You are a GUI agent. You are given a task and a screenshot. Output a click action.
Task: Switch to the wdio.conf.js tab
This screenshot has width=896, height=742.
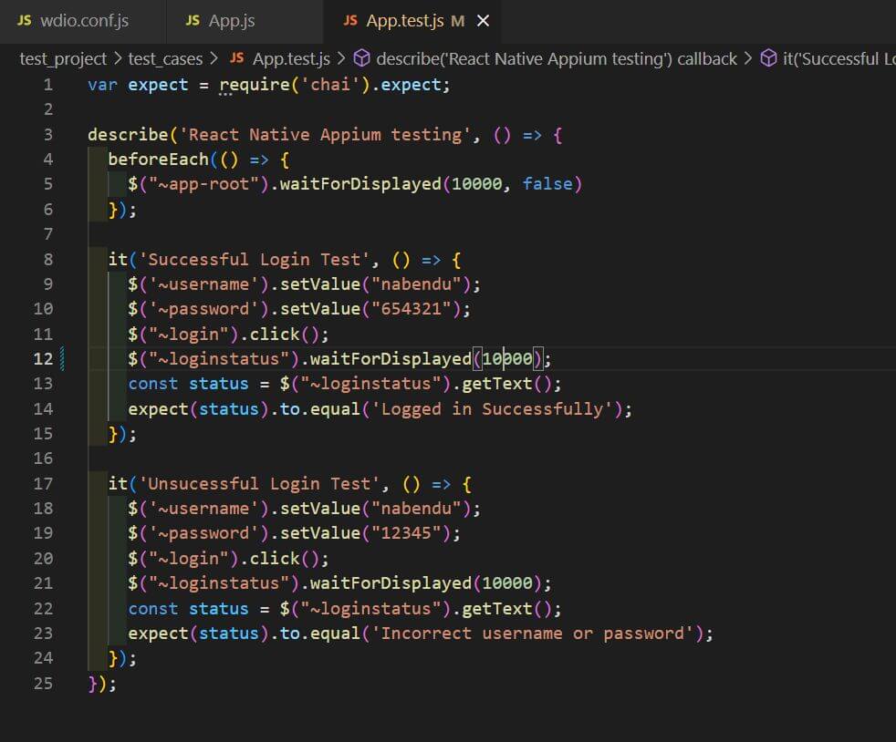pyautogui.click(x=84, y=20)
